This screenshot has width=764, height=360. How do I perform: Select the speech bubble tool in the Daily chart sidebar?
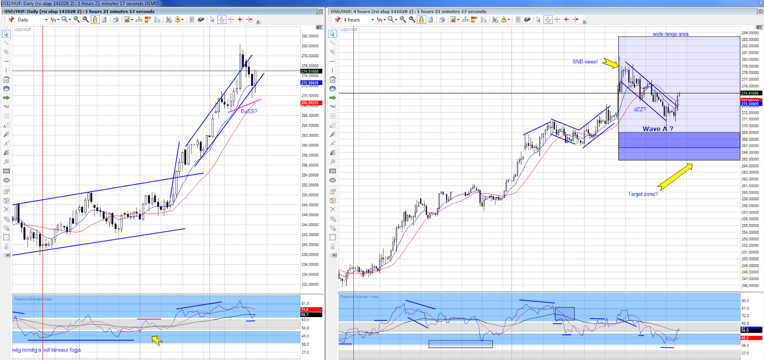[x=6, y=89]
